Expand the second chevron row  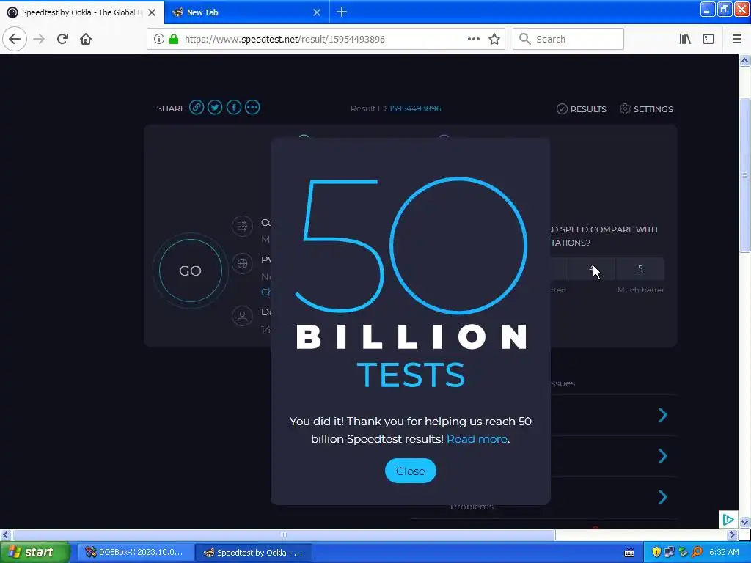663,456
